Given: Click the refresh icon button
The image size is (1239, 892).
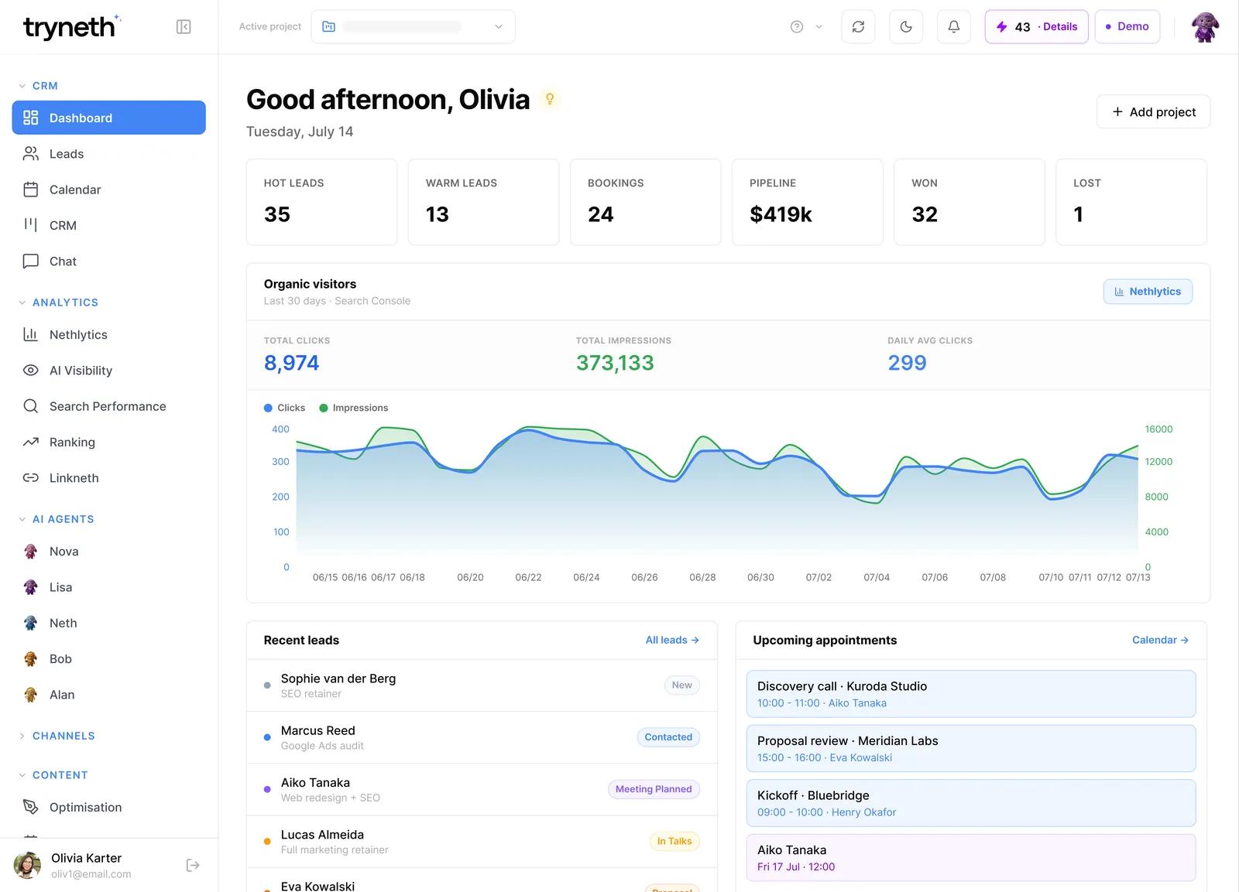Looking at the screenshot, I should [858, 27].
